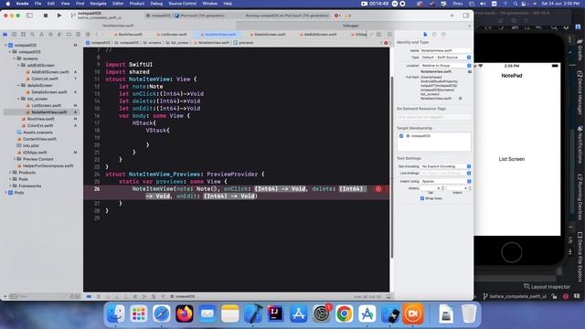This screenshot has height=329, width=585.
Task: Open Google Chrome from the Dock
Action: [344, 313]
